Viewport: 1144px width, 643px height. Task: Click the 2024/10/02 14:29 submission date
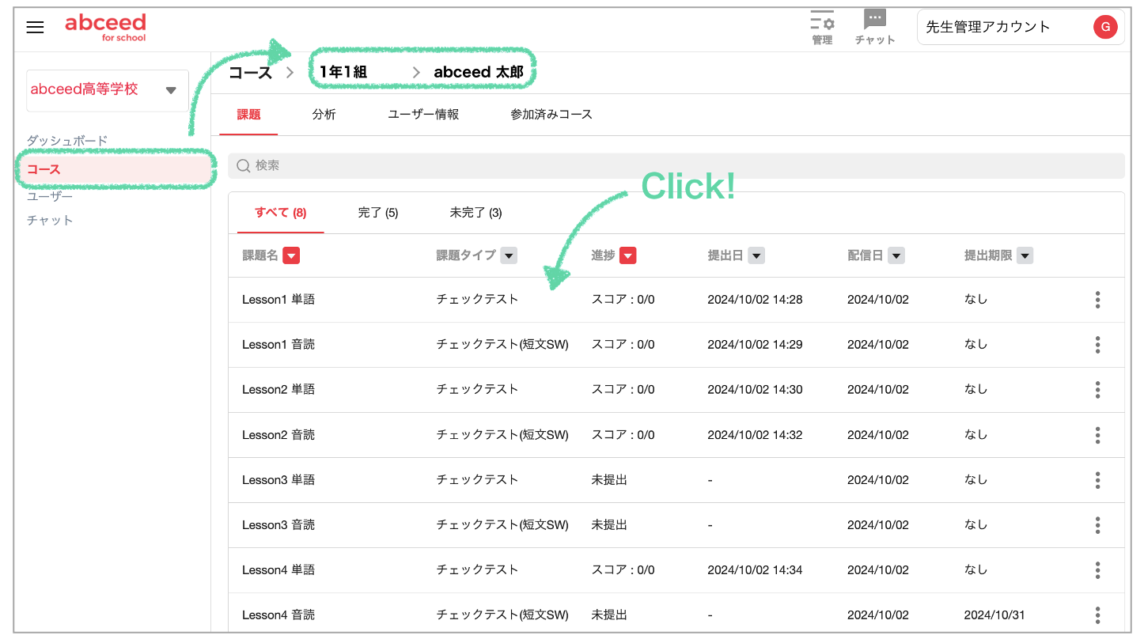[x=755, y=345]
